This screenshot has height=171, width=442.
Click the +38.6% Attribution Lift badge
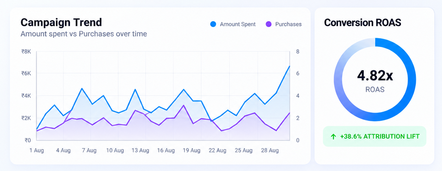[375, 136]
